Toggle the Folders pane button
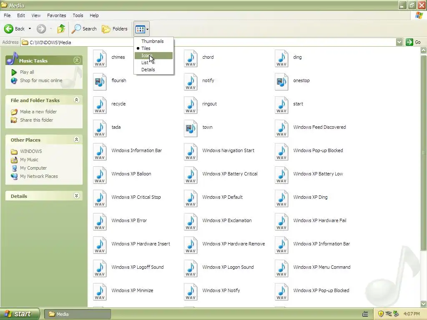Screen dimensions: 427x320 [x=115, y=29]
